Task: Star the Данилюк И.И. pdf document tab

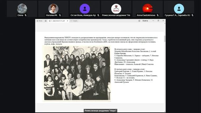Action: point(50,21)
